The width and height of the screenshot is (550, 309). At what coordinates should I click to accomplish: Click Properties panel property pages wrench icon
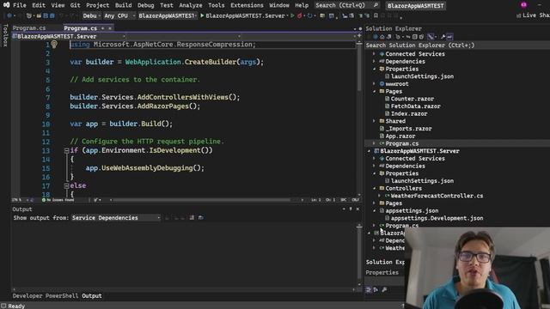[x=384, y=290]
